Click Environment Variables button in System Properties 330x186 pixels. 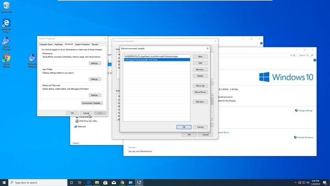click(92, 103)
